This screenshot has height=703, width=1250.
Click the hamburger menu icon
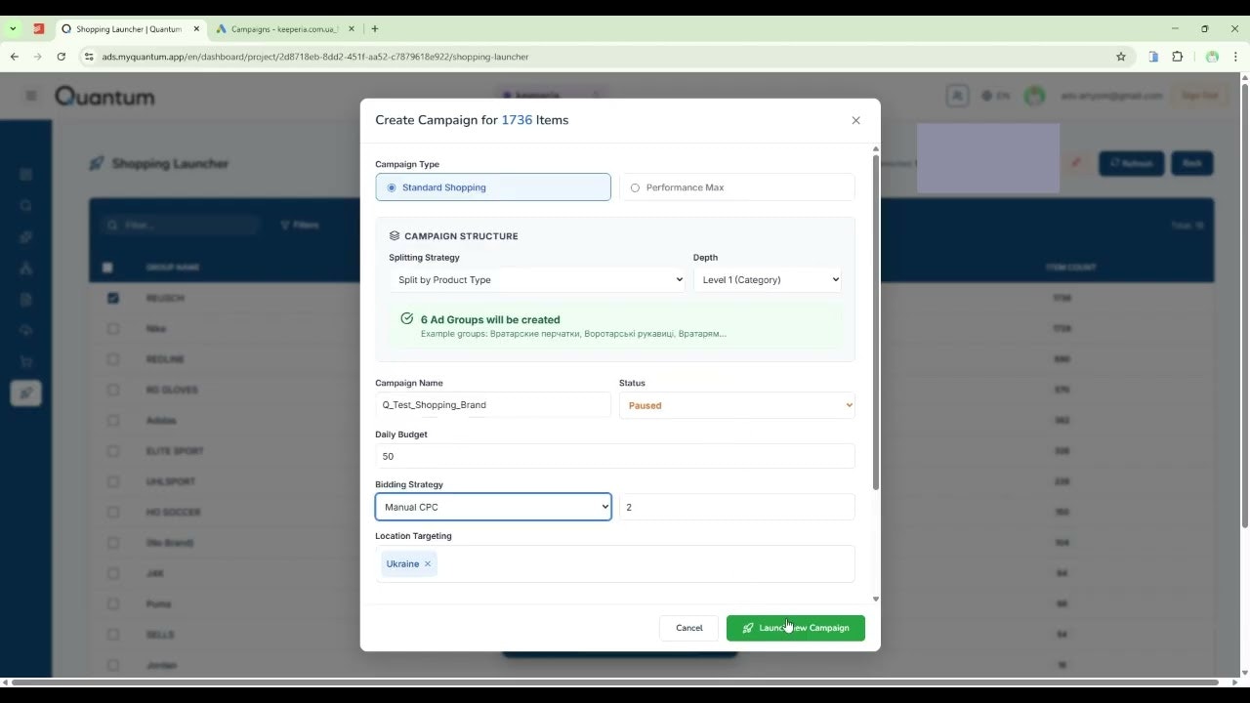(31, 96)
